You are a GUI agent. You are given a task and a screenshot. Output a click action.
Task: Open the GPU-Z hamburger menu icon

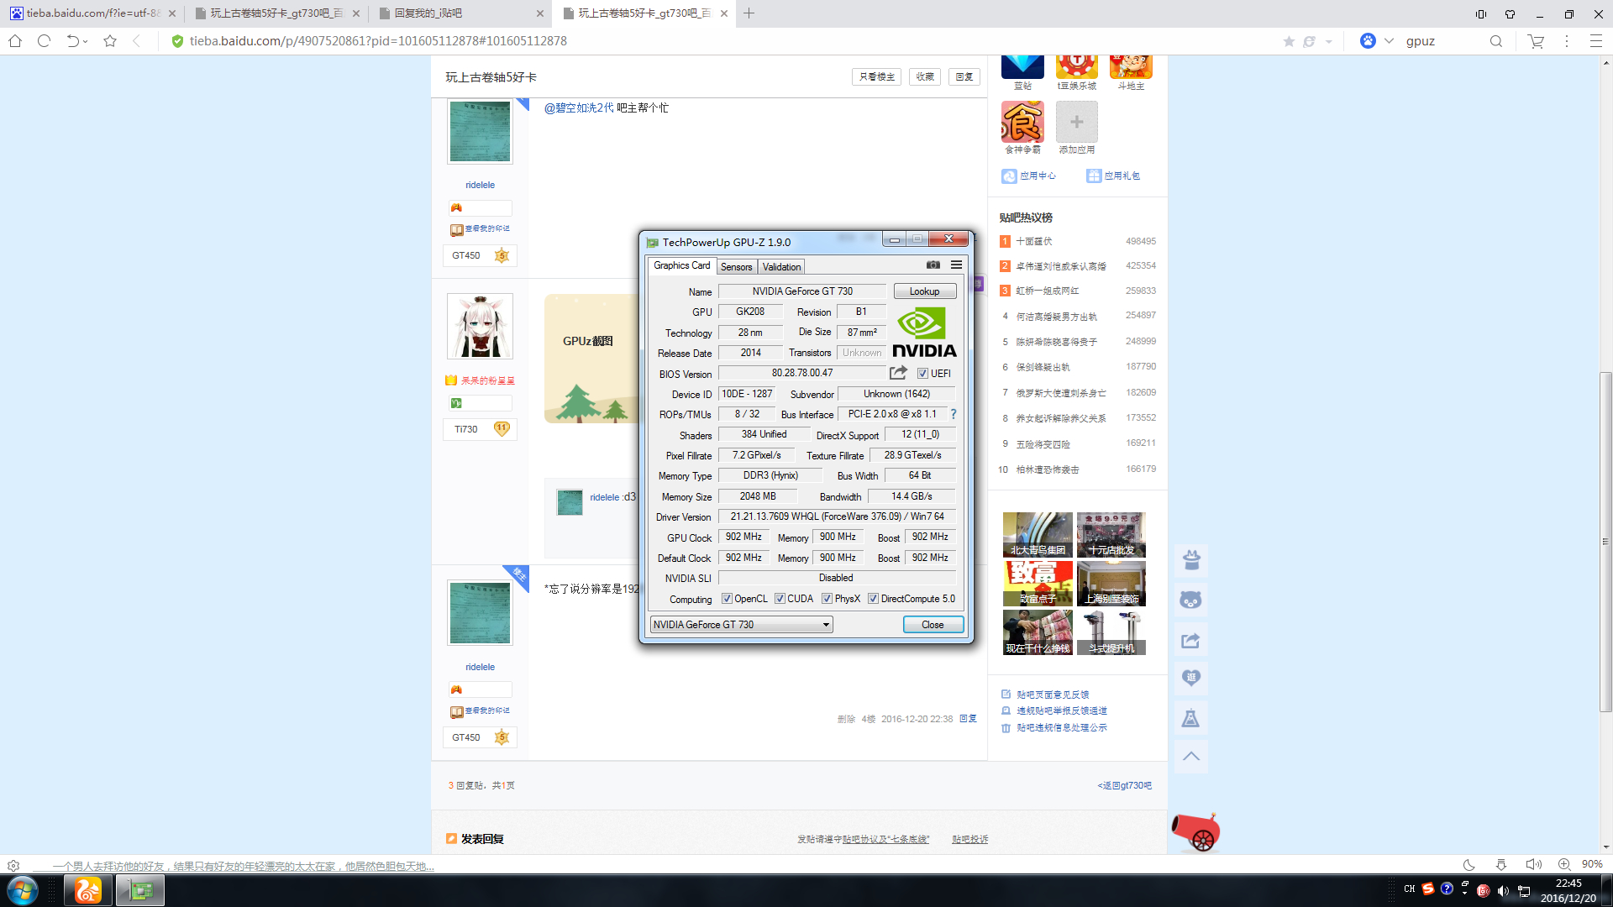(956, 265)
